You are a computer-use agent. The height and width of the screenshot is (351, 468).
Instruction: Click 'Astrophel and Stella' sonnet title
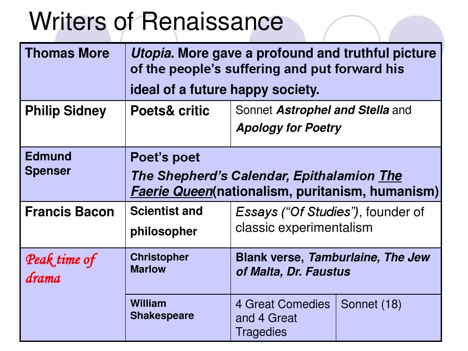tap(333, 110)
